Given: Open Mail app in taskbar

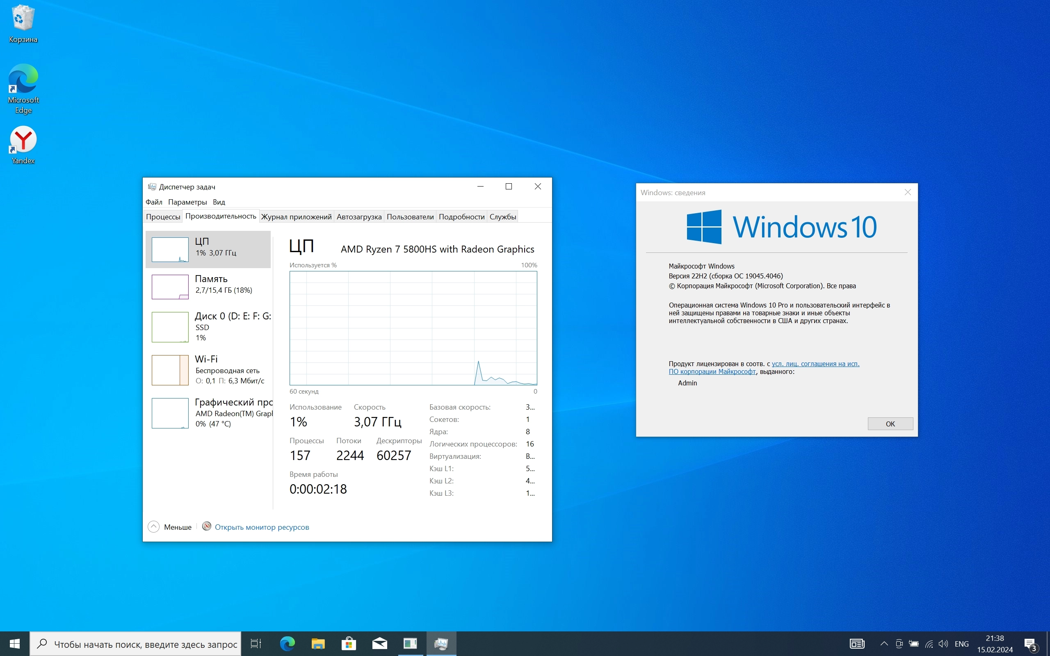Looking at the screenshot, I should tap(379, 643).
